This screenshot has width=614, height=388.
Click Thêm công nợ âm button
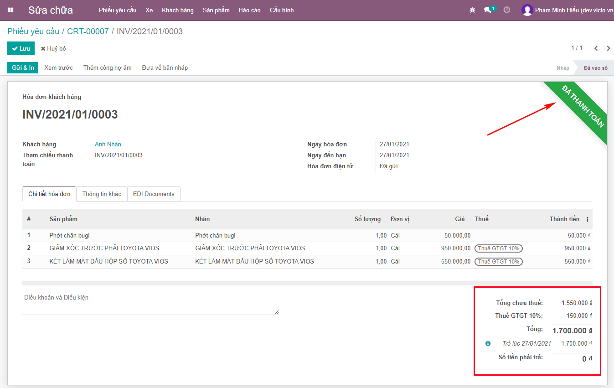pyautogui.click(x=107, y=68)
